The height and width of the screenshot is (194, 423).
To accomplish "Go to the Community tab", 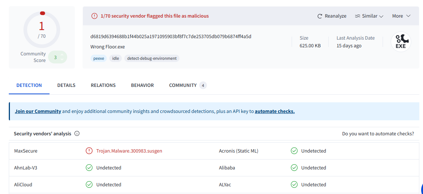I will point(183,85).
